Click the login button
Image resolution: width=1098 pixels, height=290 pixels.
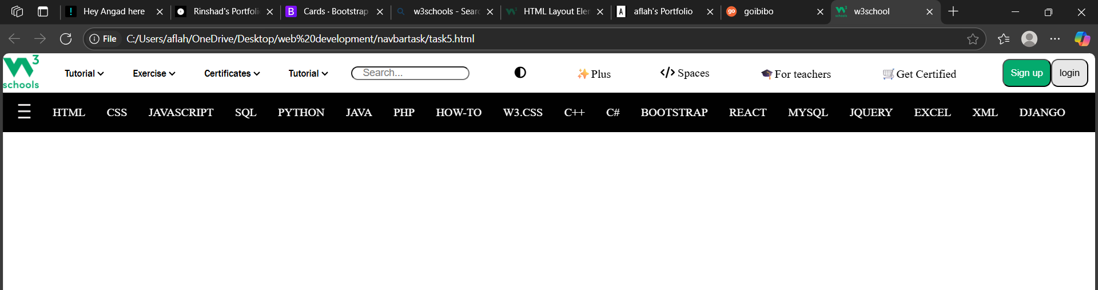tap(1069, 73)
